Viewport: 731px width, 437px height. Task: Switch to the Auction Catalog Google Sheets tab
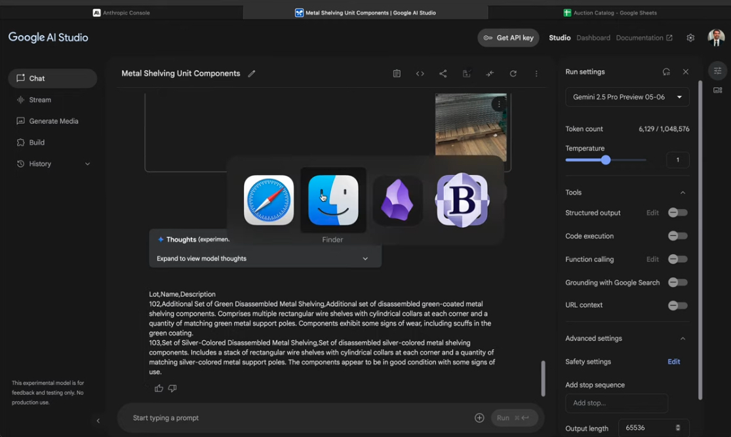(x=610, y=12)
